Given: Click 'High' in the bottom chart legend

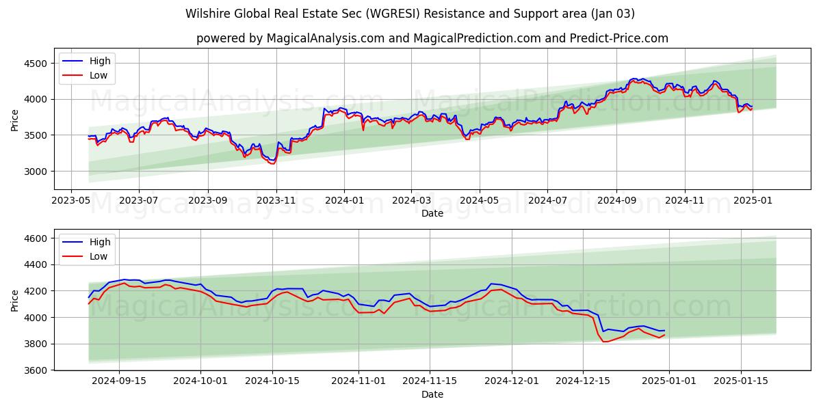Looking at the screenshot, I should tap(100, 242).
